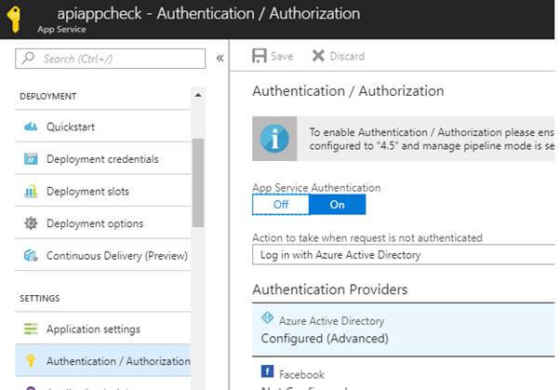Open the unauthenticated request action dropdown

click(404, 255)
